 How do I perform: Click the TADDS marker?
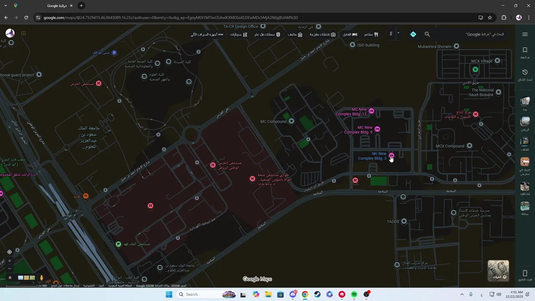point(403,221)
